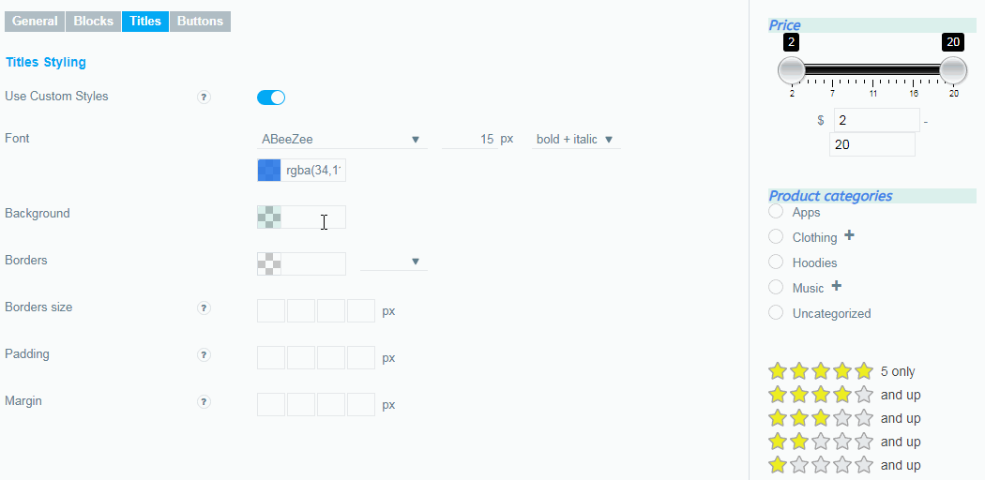Image resolution: width=985 pixels, height=480 pixels.
Task: Expand Music category with plus icon
Action: click(836, 286)
